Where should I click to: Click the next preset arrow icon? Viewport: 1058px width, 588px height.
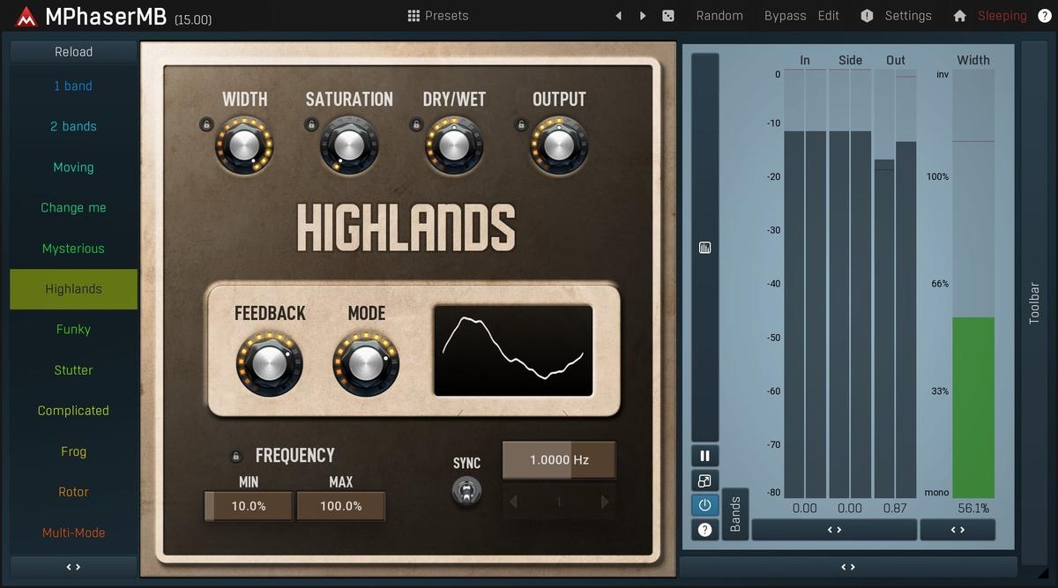643,16
